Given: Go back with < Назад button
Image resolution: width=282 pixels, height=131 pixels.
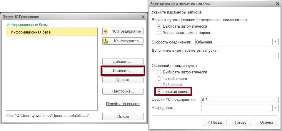Looking at the screenshot, I should pyautogui.click(x=214, y=122).
